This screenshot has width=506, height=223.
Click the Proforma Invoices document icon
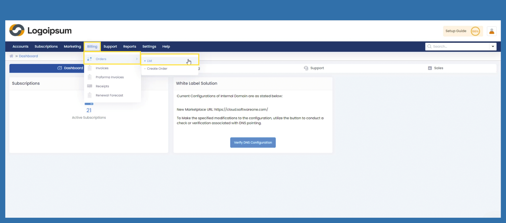coord(90,77)
